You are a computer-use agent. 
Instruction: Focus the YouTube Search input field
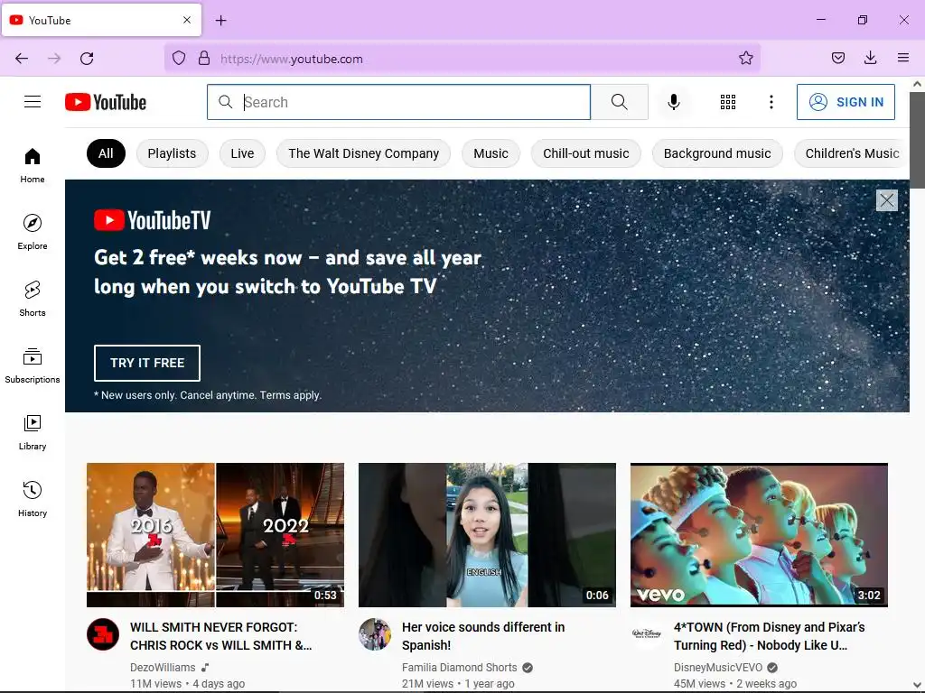click(x=398, y=102)
